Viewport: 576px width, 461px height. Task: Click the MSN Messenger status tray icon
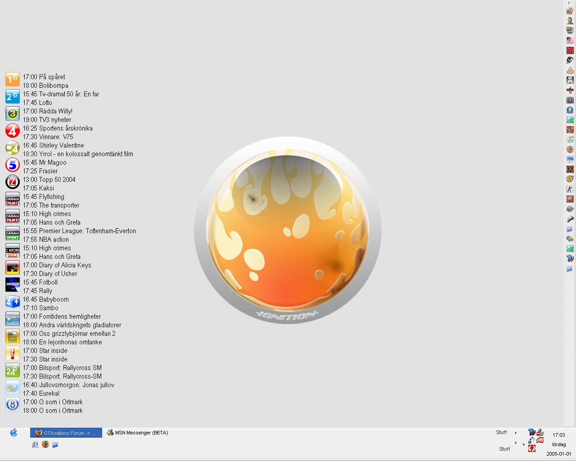(x=540, y=432)
